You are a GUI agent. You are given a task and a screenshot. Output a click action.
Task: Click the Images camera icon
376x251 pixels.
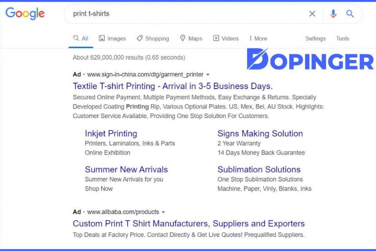point(101,38)
